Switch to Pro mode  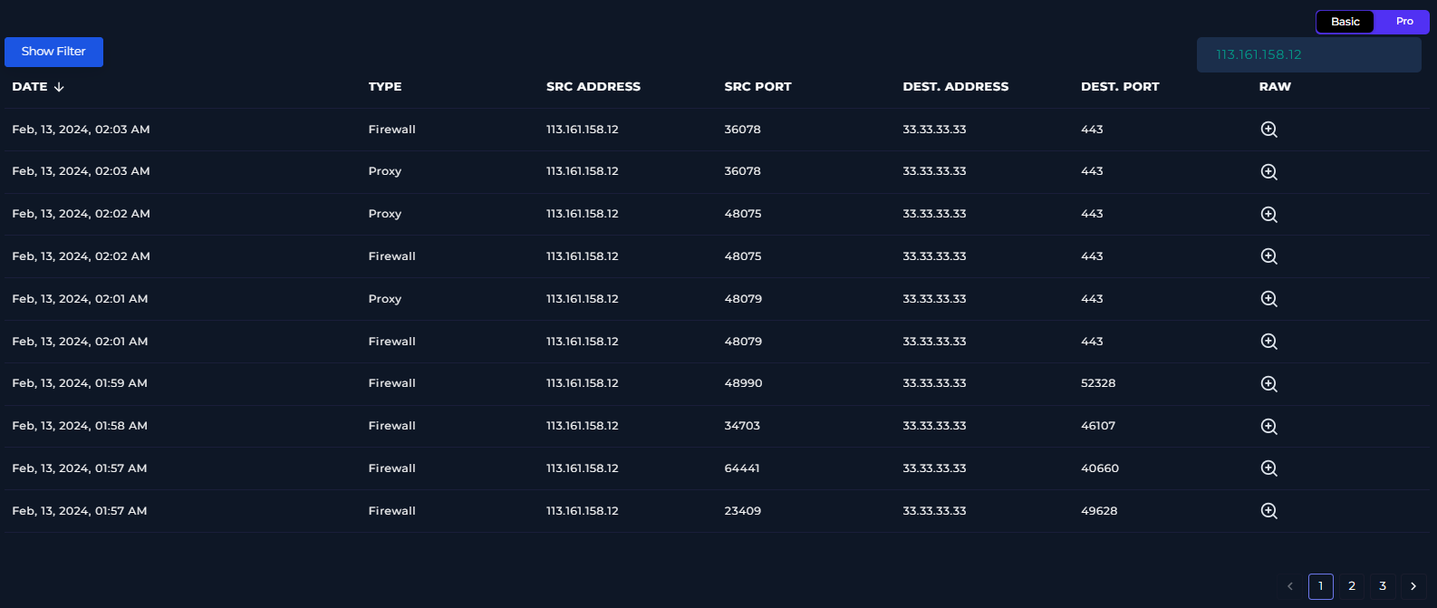[1403, 22]
